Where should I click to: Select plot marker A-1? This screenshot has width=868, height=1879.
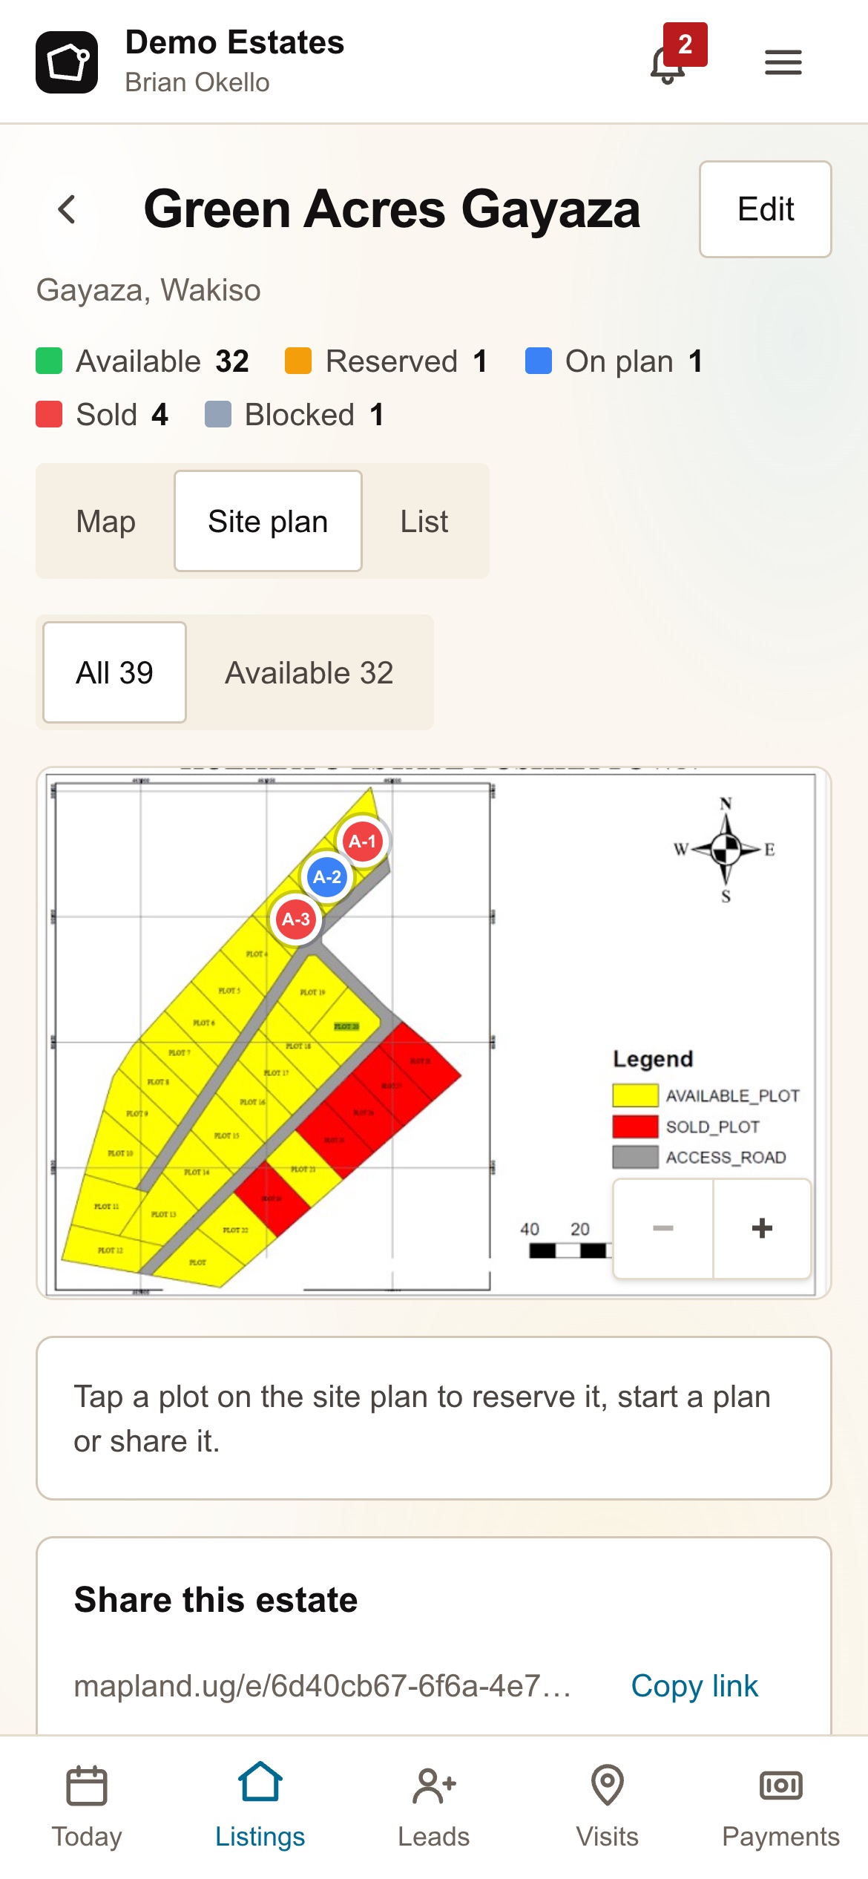(363, 842)
